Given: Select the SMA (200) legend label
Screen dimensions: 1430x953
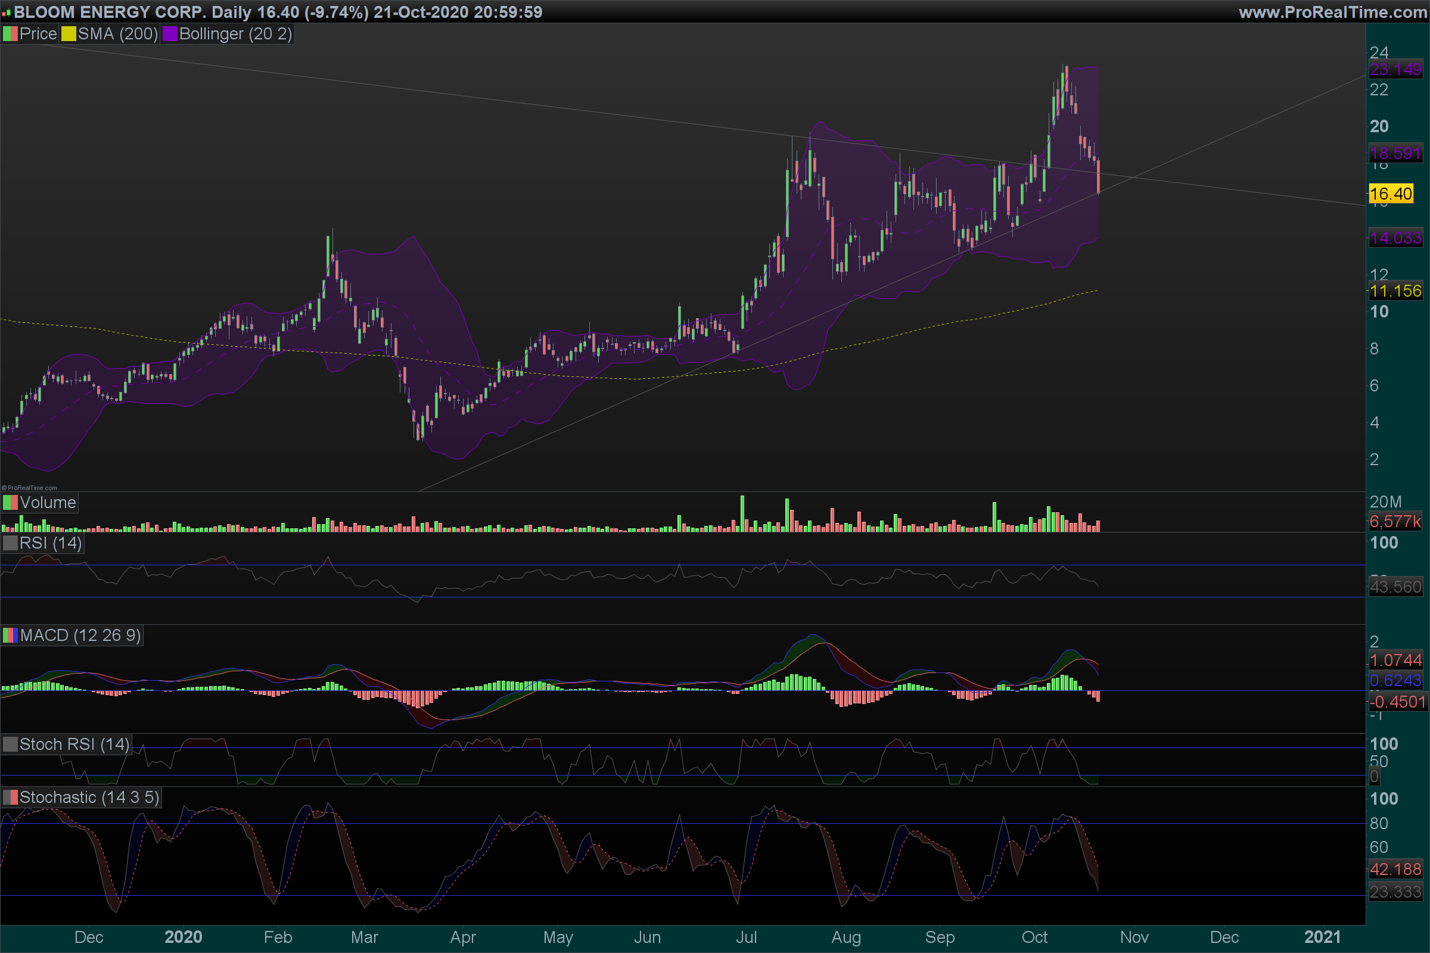Looking at the screenshot, I should click(117, 34).
